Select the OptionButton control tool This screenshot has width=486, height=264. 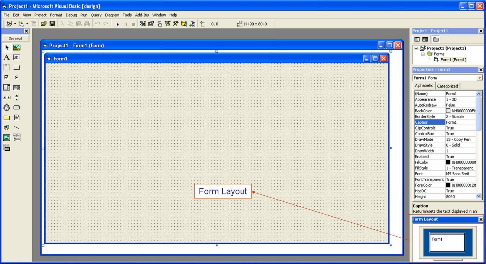pyautogui.click(x=17, y=77)
